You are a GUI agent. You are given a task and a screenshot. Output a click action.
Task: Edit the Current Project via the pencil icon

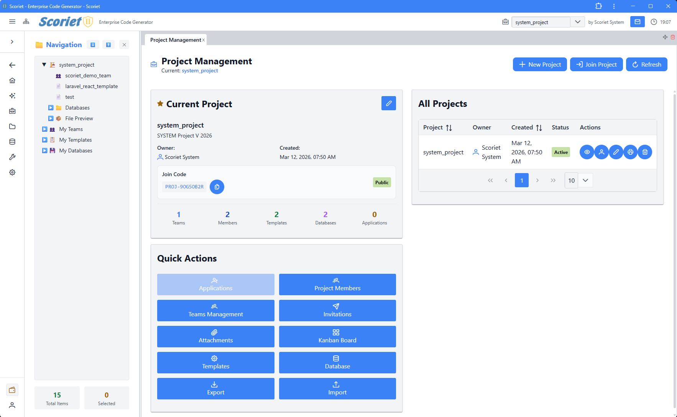click(x=389, y=103)
